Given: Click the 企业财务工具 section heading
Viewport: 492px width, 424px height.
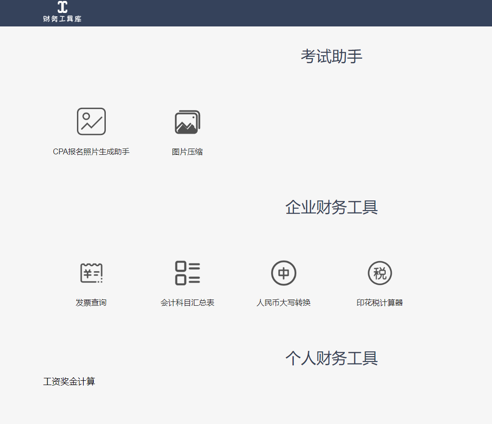Looking at the screenshot, I should pos(332,207).
